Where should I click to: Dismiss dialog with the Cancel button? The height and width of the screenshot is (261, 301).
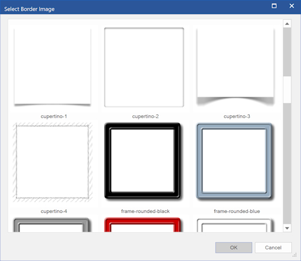pyautogui.click(x=273, y=248)
